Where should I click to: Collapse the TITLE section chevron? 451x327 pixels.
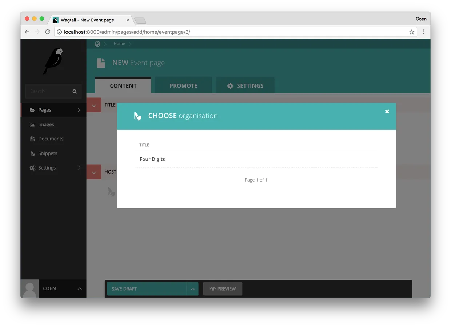(x=94, y=105)
